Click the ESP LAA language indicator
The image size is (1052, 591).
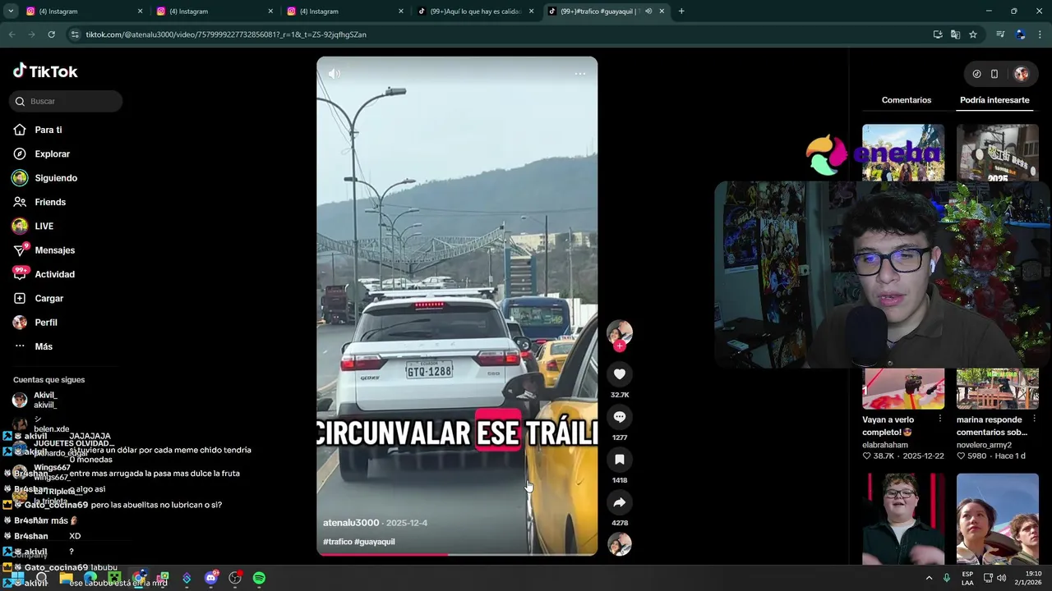pyautogui.click(x=967, y=578)
